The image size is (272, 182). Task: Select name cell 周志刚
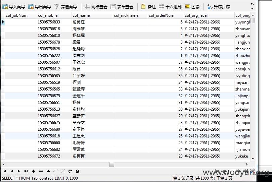pos(92,56)
